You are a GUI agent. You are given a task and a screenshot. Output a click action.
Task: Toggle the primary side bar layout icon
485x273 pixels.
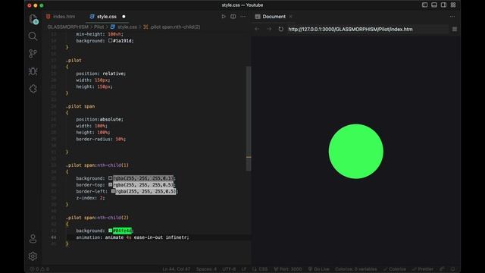pyautogui.click(x=424, y=5)
